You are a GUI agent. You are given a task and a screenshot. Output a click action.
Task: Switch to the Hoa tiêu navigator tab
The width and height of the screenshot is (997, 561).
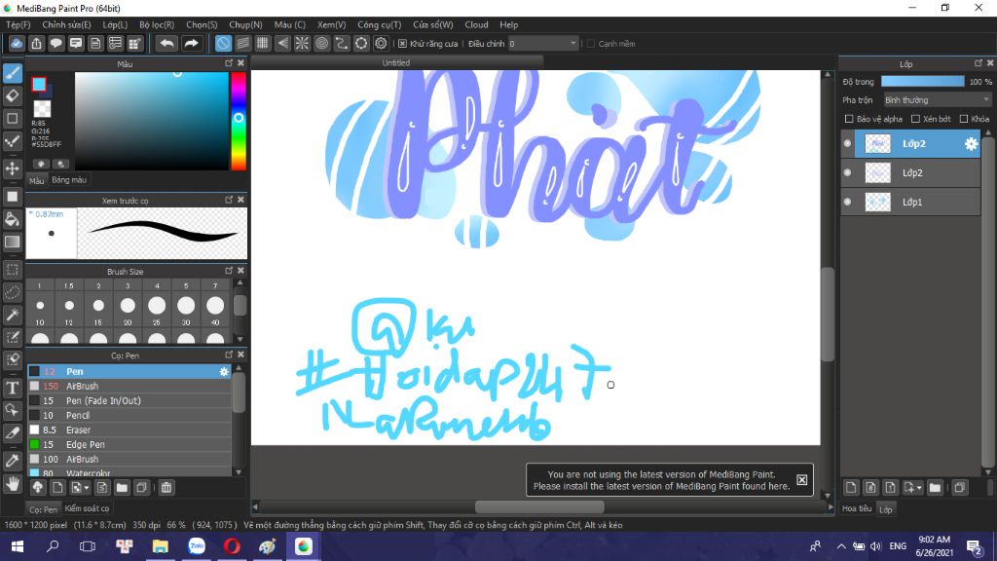[x=857, y=508]
